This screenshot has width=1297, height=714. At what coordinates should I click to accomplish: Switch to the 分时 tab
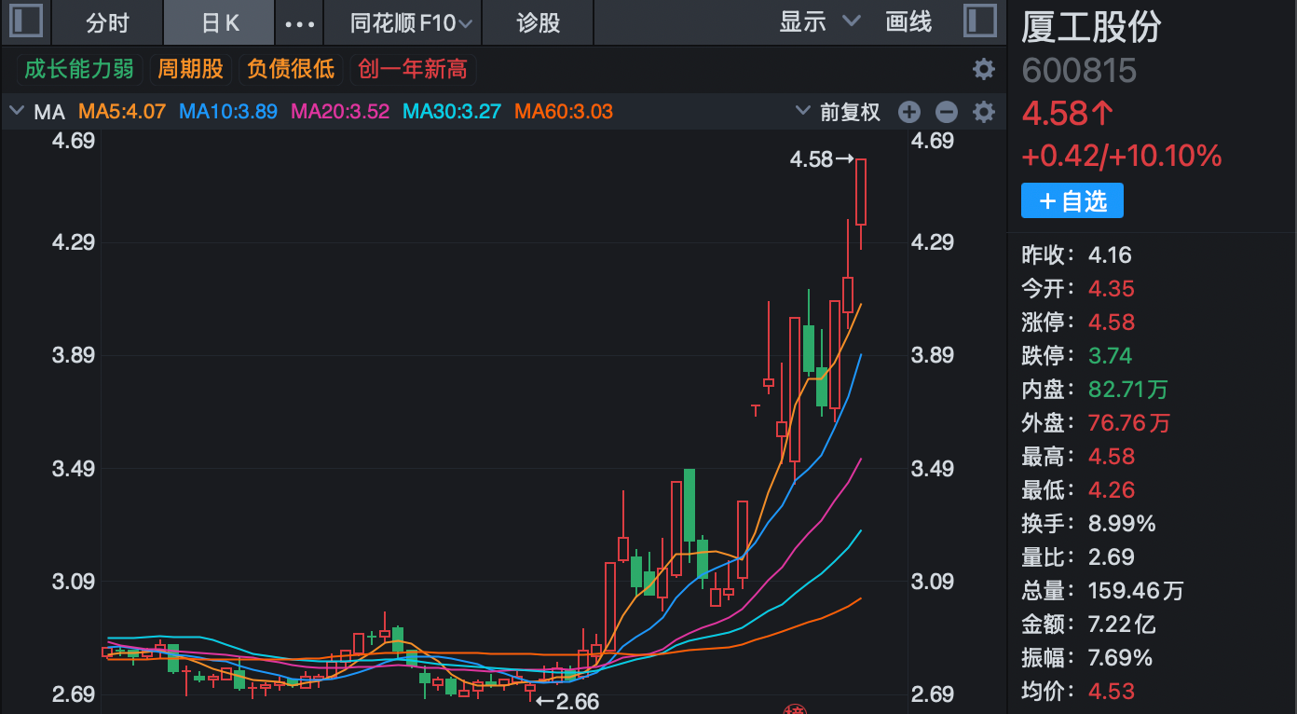pos(107,23)
